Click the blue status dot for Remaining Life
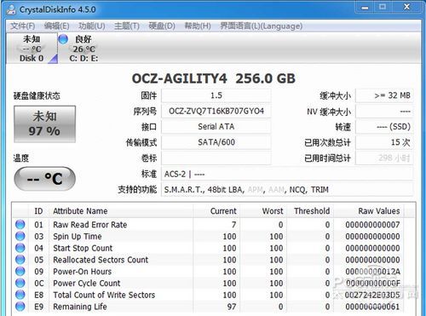Screen dimensions: 426x316 20,307
